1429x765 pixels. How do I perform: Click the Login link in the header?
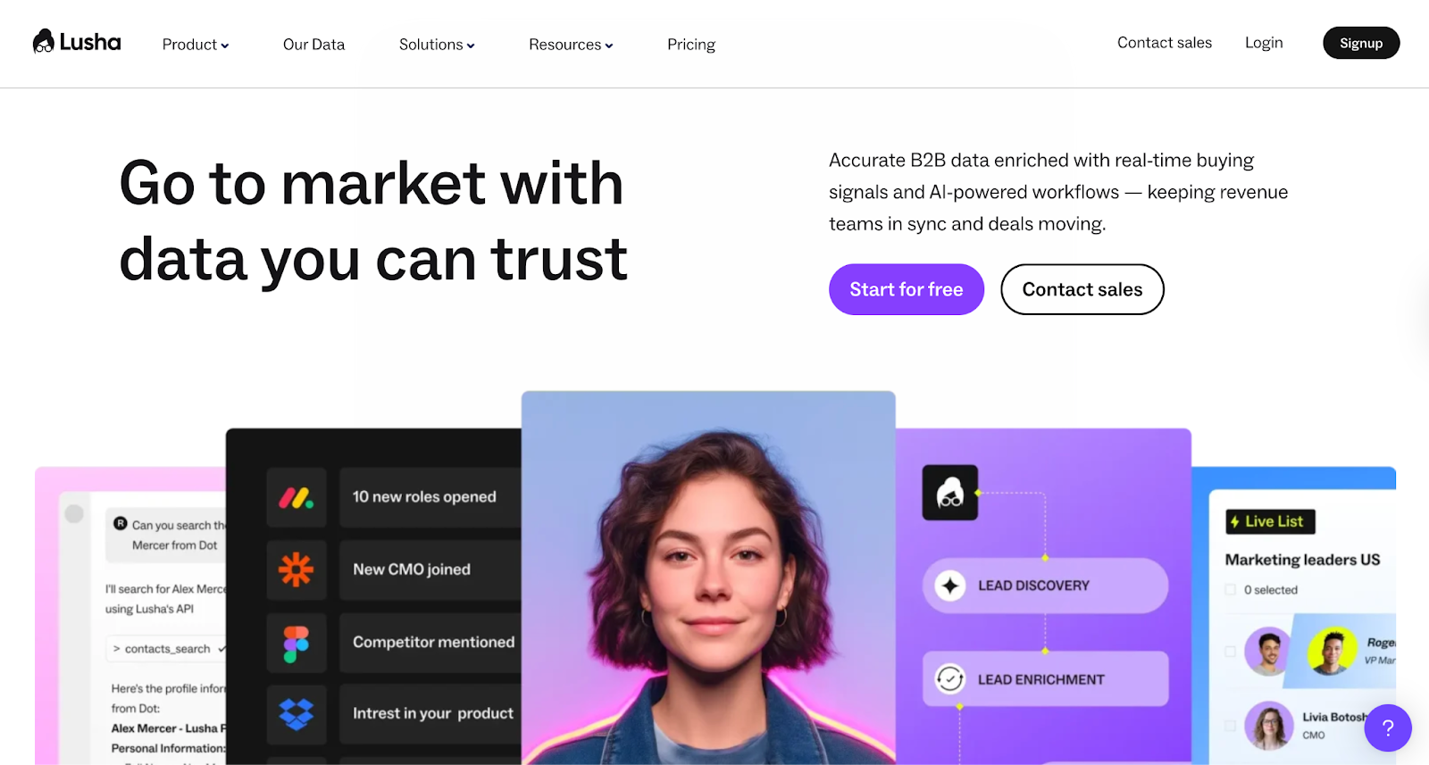[1264, 43]
